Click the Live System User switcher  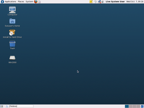point(115,2)
